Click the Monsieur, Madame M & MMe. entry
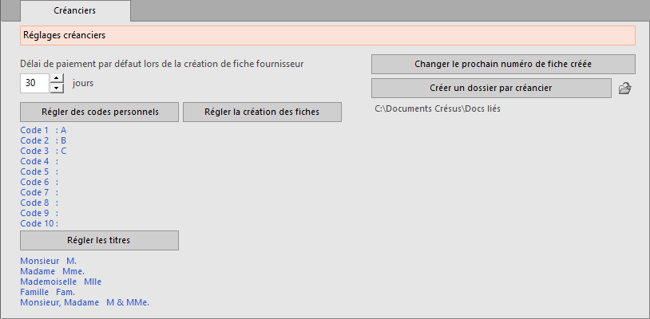 pyautogui.click(x=85, y=302)
